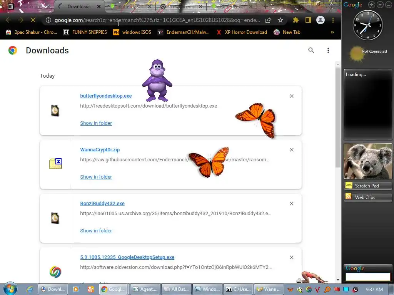Open WannaCrypt0r.zip file link

tap(100, 149)
